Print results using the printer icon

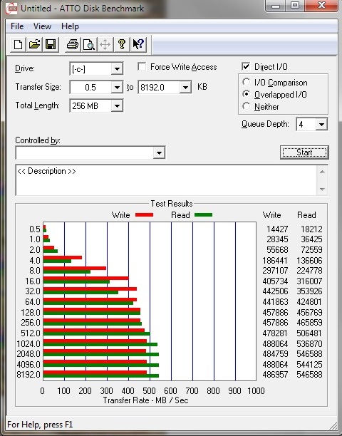coord(73,44)
